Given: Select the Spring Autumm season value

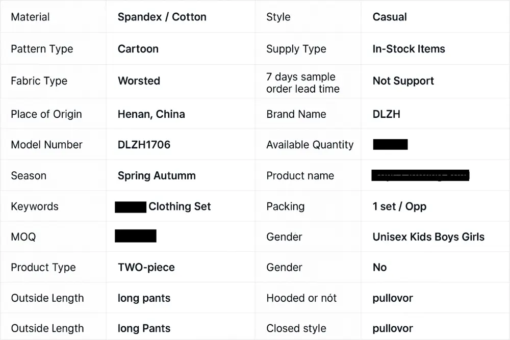Looking at the screenshot, I should [157, 176].
